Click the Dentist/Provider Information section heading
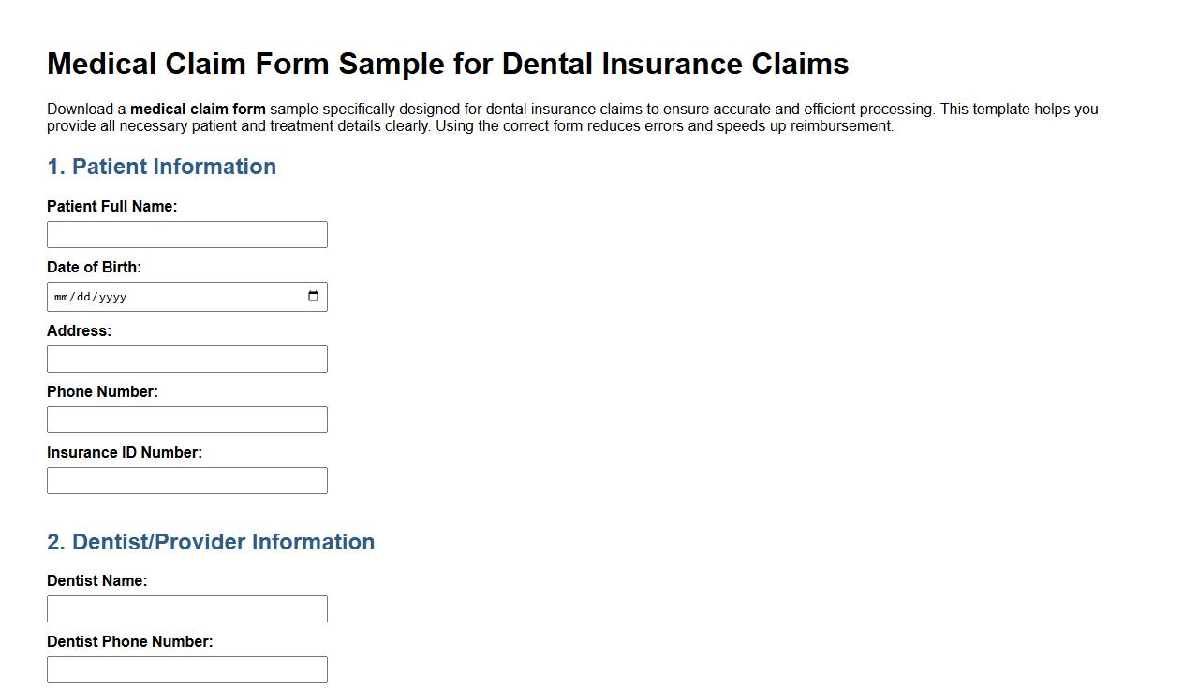The width and height of the screenshot is (1183, 688). (211, 541)
